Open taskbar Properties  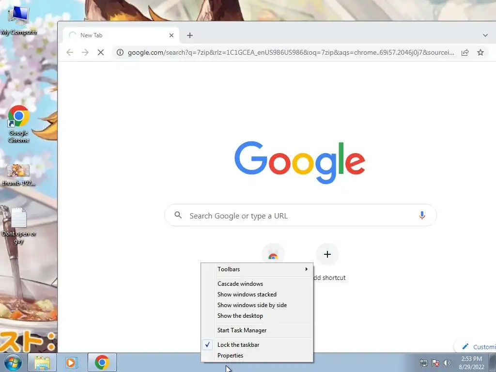point(257,356)
